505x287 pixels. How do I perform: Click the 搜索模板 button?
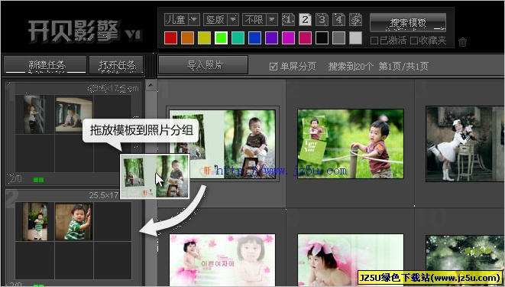(x=408, y=22)
